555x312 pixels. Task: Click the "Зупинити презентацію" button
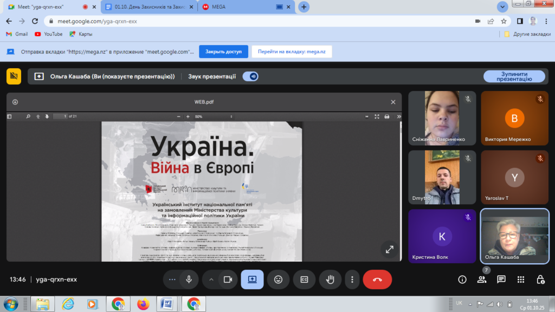coord(514,76)
